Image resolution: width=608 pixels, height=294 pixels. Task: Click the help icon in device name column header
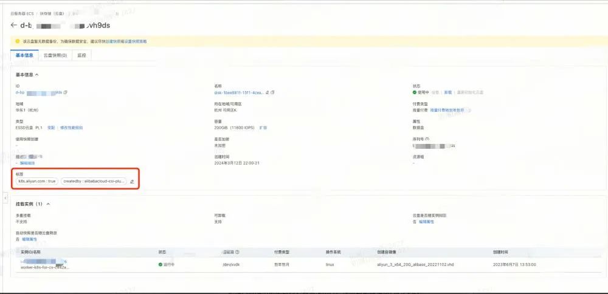[237, 251]
